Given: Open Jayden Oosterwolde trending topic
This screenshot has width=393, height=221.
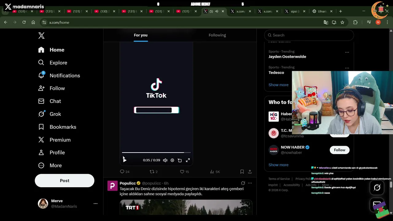Looking at the screenshot, I should pyautogui.click(x=287, y=57).
